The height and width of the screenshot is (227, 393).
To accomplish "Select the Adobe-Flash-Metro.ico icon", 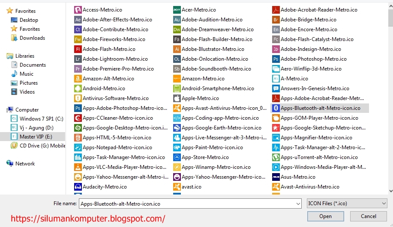I will click(x=78, y=49).
